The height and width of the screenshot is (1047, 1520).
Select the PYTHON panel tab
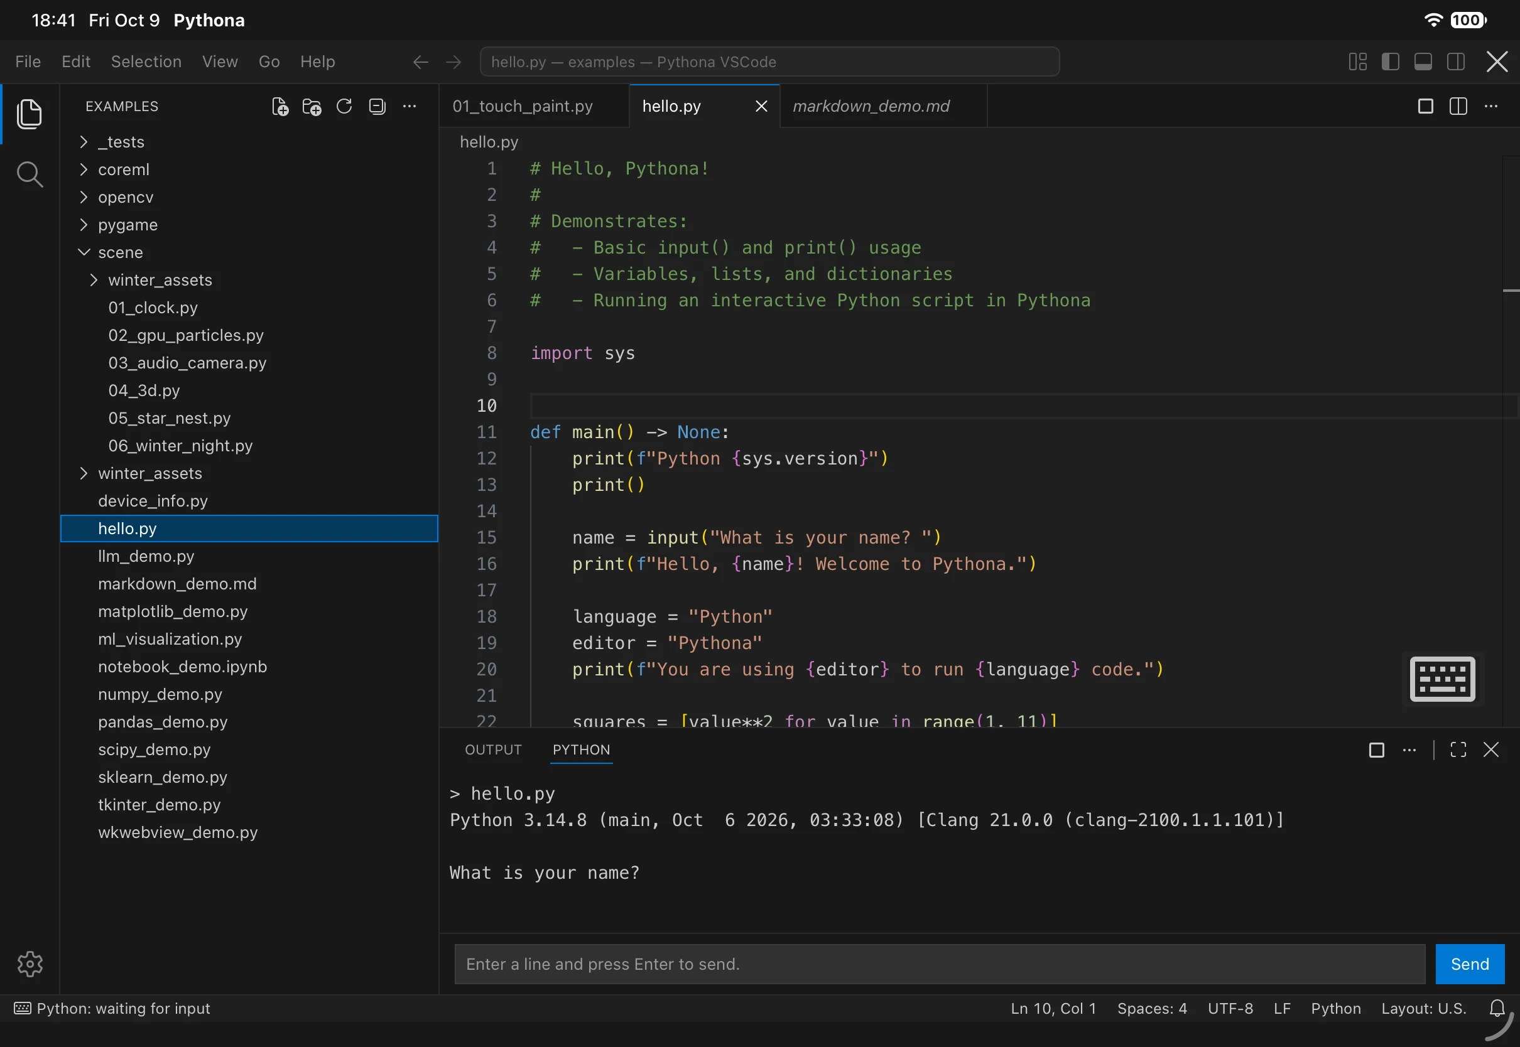582,750
